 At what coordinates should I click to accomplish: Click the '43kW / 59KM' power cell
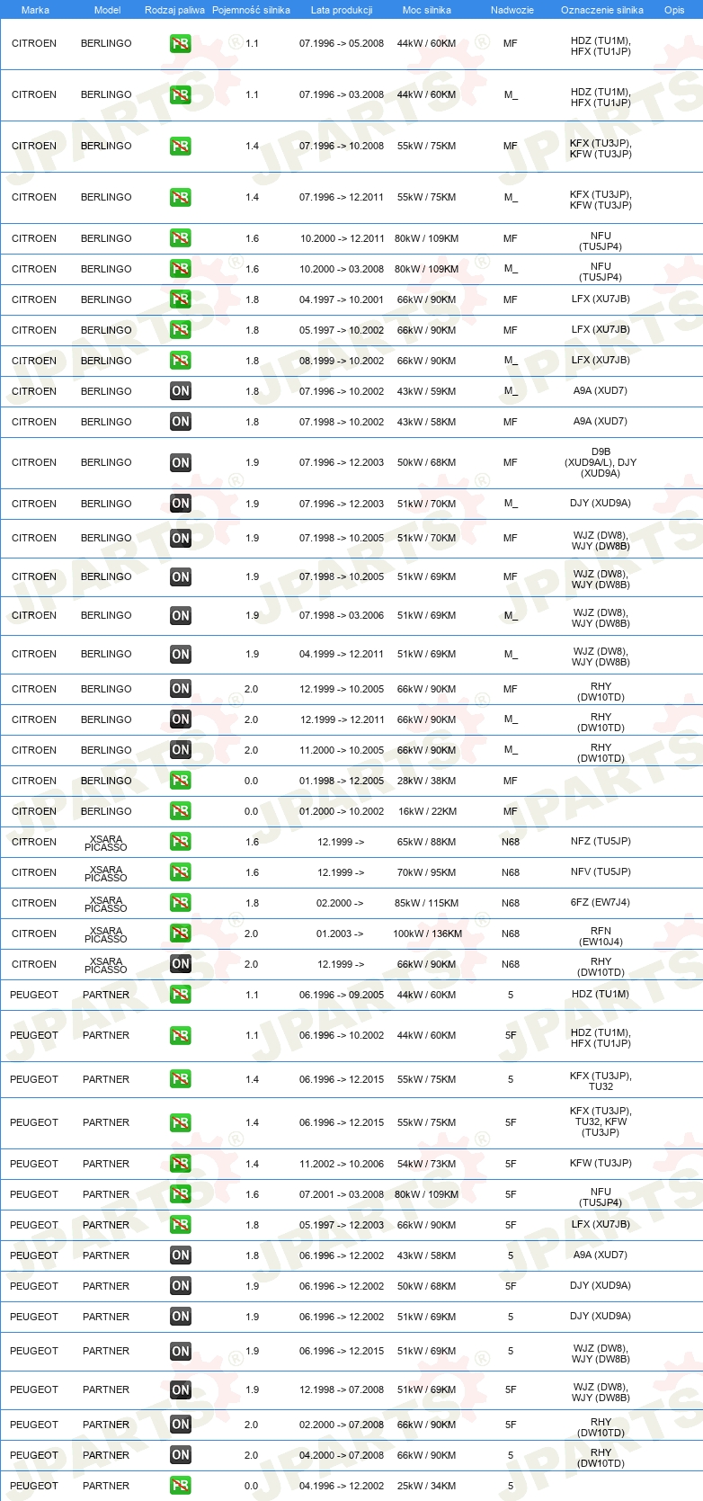click(426, 391)
